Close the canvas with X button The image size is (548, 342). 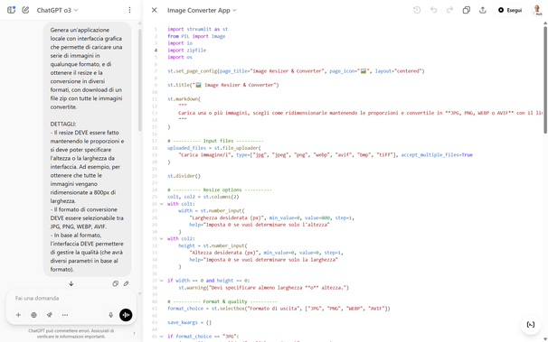[x=154, y=10]
